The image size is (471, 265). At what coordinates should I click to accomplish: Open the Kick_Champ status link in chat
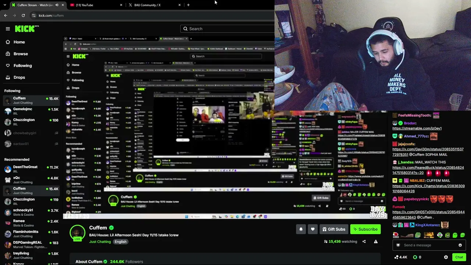tap(428, 188)
